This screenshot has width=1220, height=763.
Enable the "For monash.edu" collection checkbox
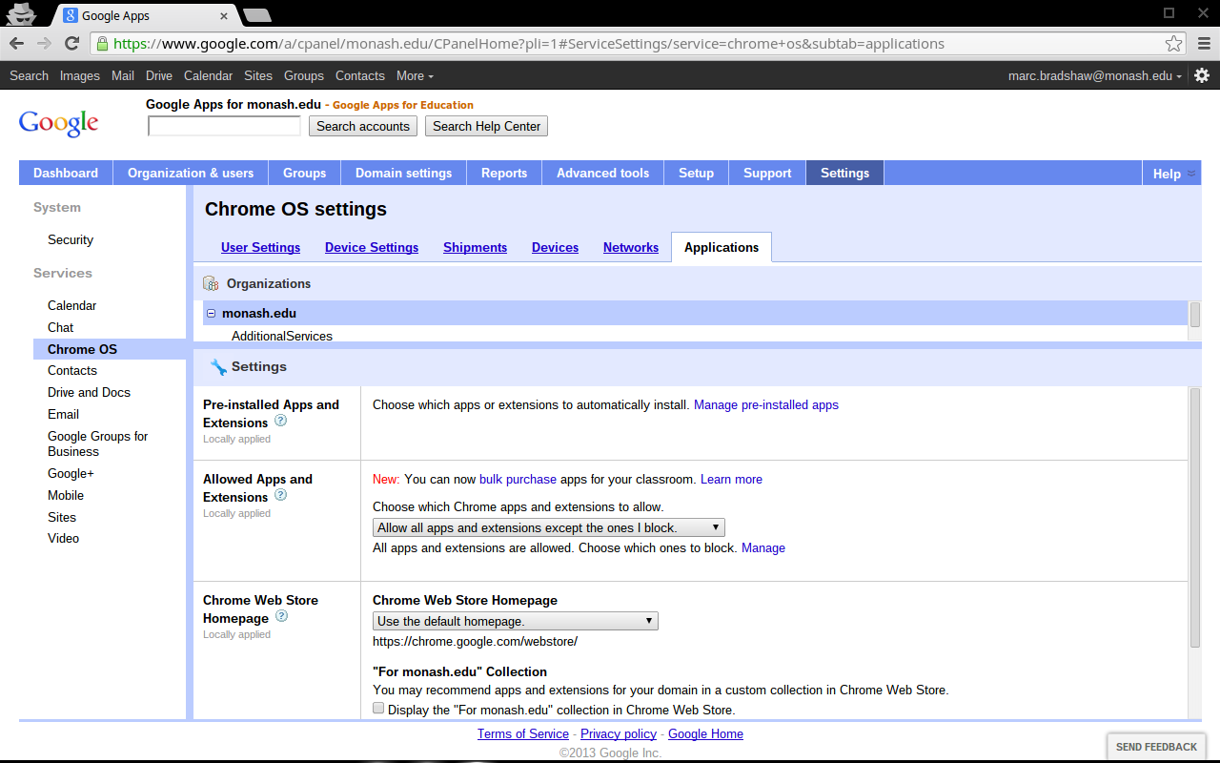pyautogui.click(x=378, y=709)
